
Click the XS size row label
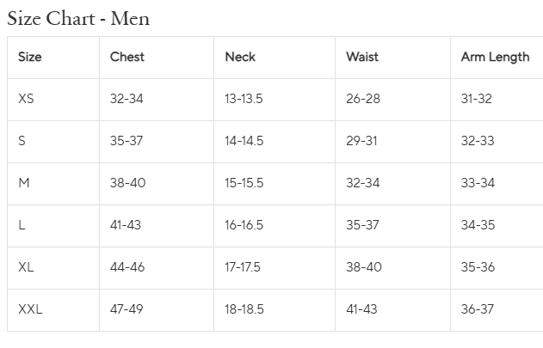pos(26,99)
